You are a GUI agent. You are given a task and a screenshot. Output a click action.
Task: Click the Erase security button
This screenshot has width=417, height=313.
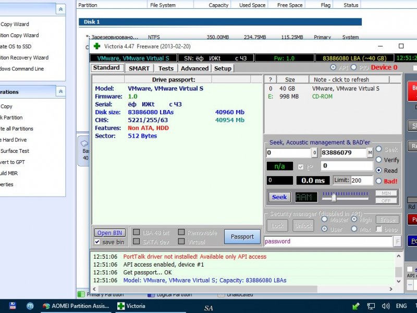click(387, 220)
